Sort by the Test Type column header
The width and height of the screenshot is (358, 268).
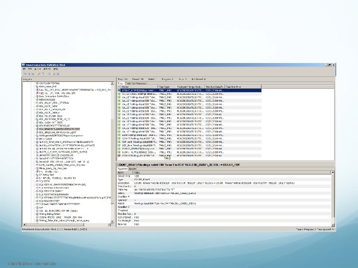(x=167, y=87)
